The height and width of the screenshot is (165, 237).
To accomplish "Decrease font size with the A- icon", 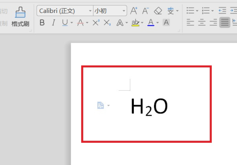I will [x=146, y=11].
